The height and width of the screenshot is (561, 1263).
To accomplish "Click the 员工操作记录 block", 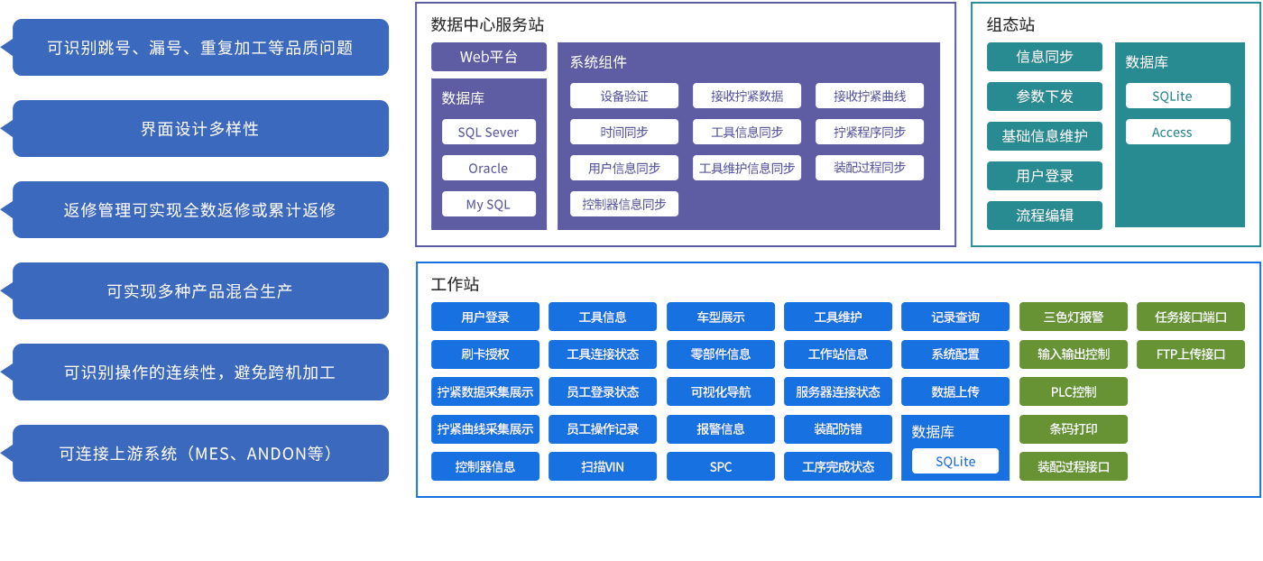I will tap(603, 428).
